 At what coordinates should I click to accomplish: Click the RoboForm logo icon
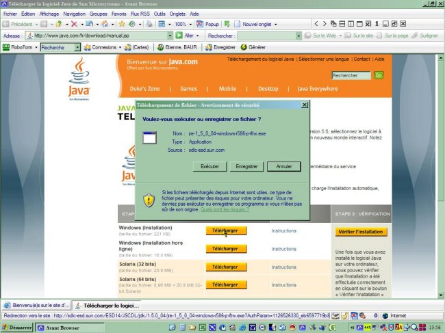click(6, 47)
